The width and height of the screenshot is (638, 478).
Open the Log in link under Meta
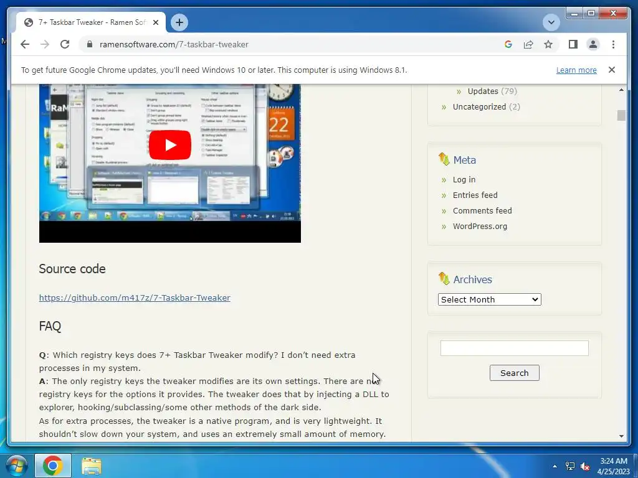click(x=464, y=180)
